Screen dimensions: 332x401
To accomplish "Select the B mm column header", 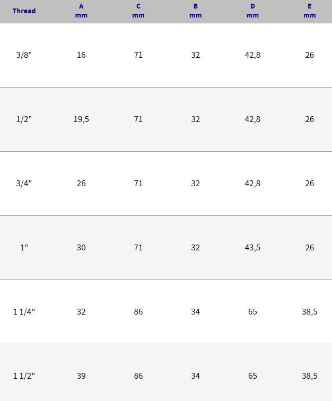I will coord(195,11).
